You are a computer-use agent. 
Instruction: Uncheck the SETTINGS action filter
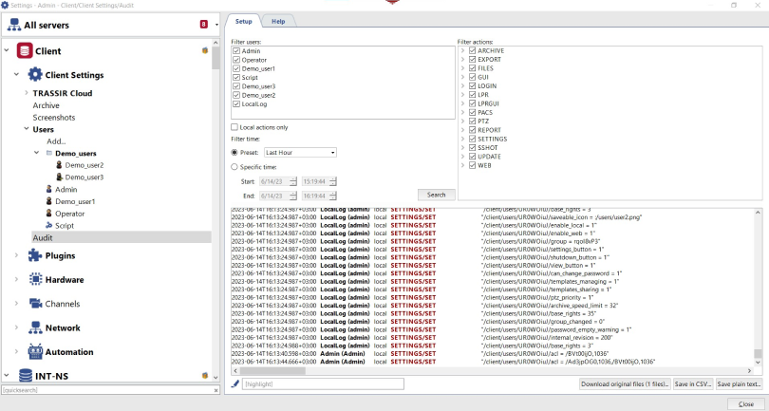(x=472, y=139)
